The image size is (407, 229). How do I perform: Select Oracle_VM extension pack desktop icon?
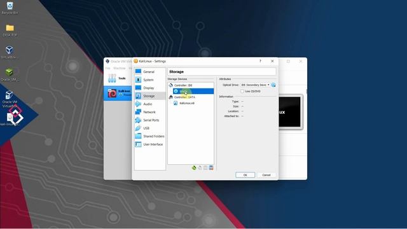pyautogui.click(x=10, y=75)
